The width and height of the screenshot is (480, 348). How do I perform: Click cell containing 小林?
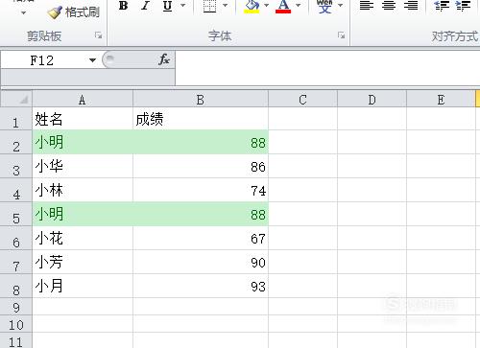click(83, 190)
